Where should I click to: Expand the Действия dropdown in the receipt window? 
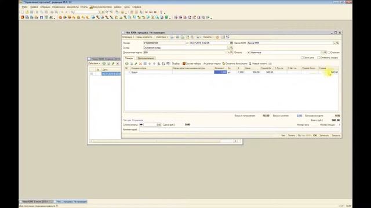tap(162, 37)
